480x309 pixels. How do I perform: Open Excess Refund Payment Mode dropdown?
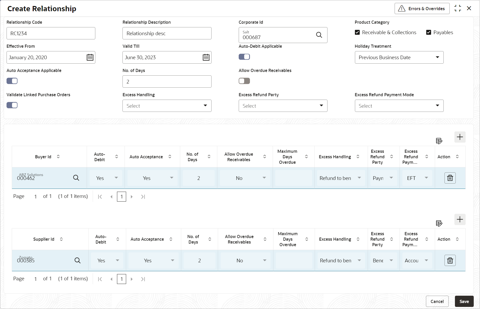399,106
